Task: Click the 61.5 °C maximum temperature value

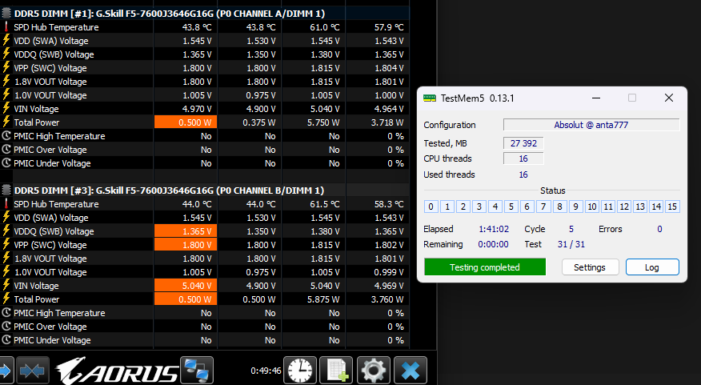Action: point(325,204)
